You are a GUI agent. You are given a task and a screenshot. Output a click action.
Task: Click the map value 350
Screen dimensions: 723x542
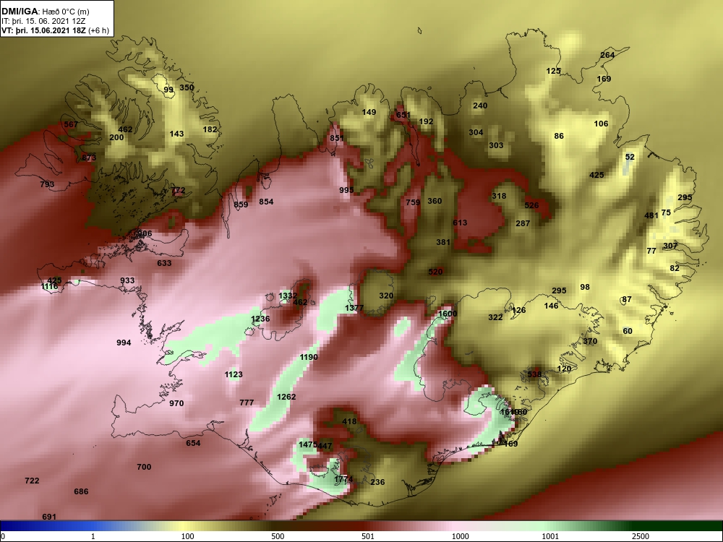click(x=187, y=87)
